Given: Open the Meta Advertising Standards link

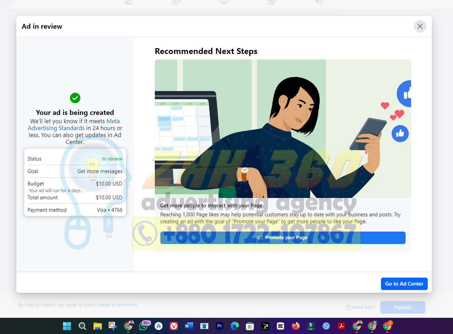Looking at the screenshot, I should tap(74, 125).
